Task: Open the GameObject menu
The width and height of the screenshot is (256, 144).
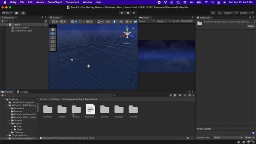Action: pyautogui.click(x=55, y=2)
